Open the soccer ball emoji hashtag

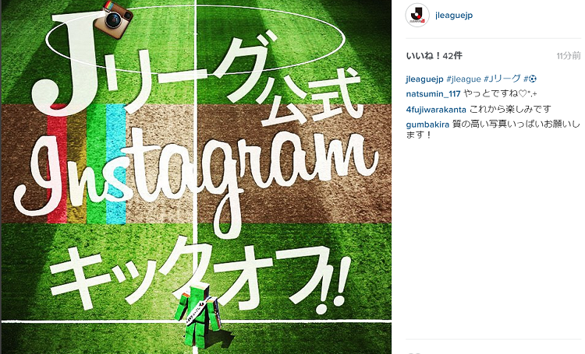530,79
